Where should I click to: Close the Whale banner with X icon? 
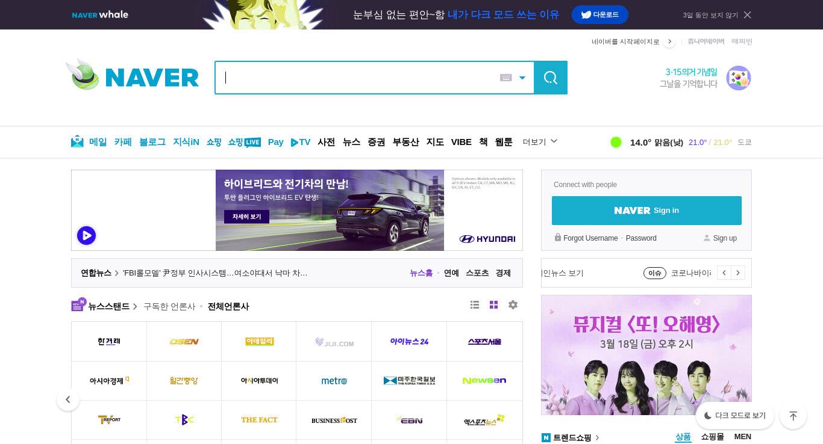click(747, 14)
